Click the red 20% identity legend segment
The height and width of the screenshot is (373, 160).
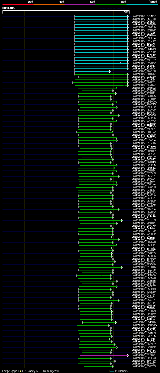[x=18, y=4]
